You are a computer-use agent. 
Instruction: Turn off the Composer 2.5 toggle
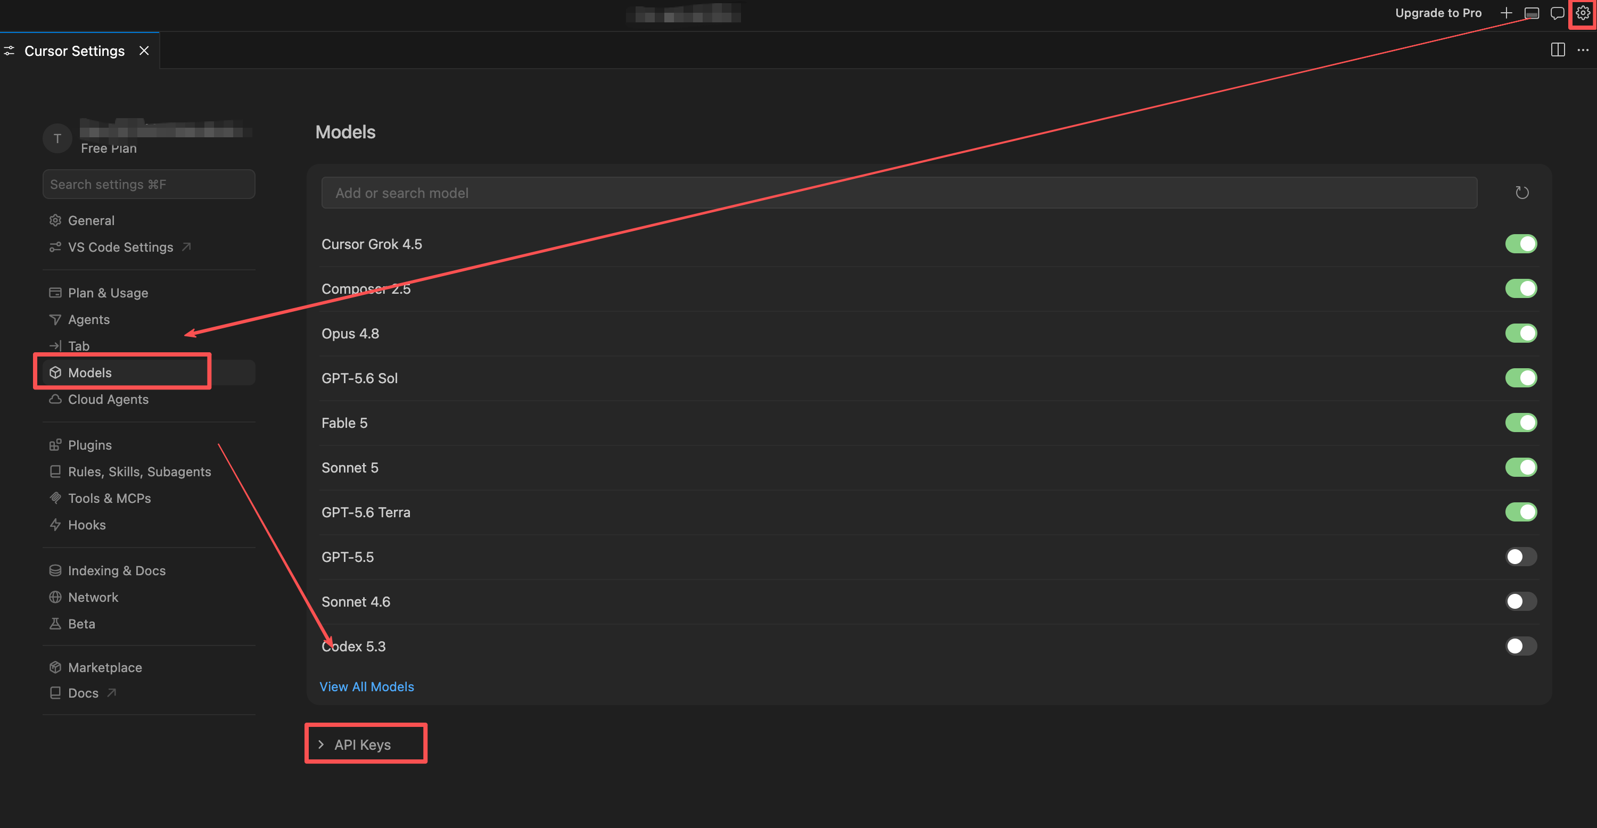click(1521, 289)
